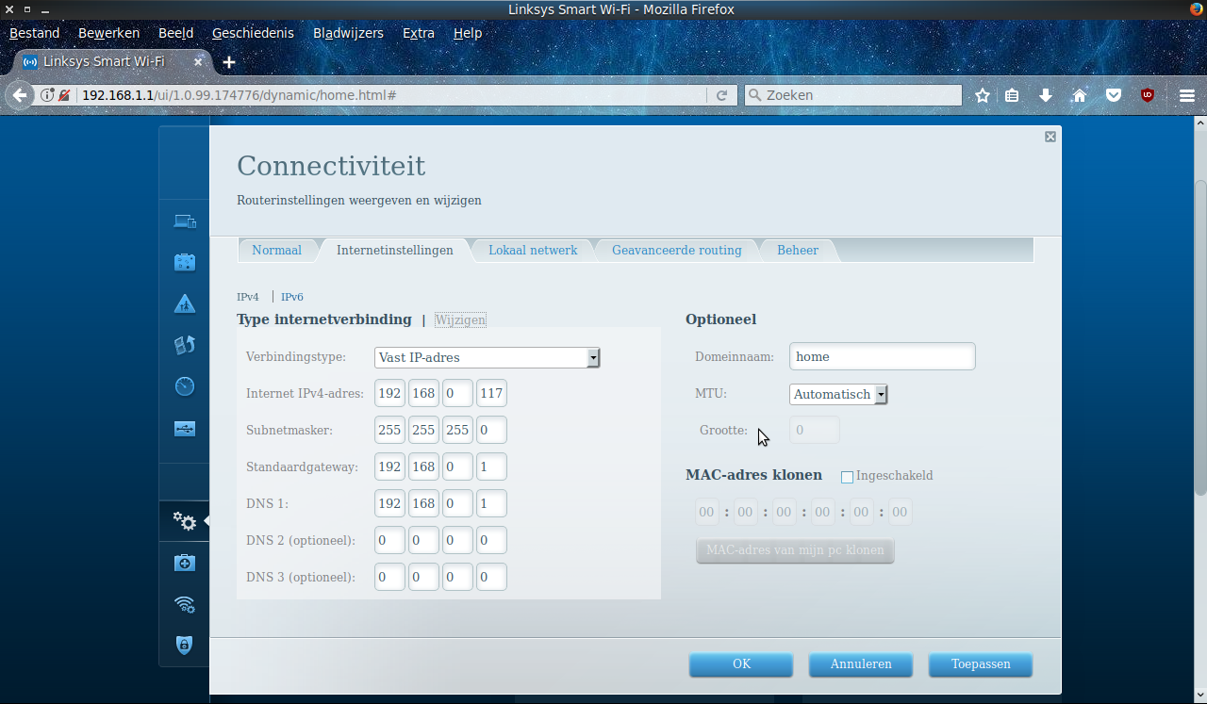Viewport: 1207px width, 704px height.
Task: Click the first octet of DNS 1
Action: coord(389,503)
